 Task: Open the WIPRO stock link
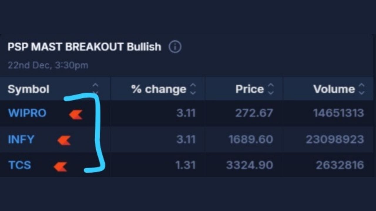pos(27,113)
